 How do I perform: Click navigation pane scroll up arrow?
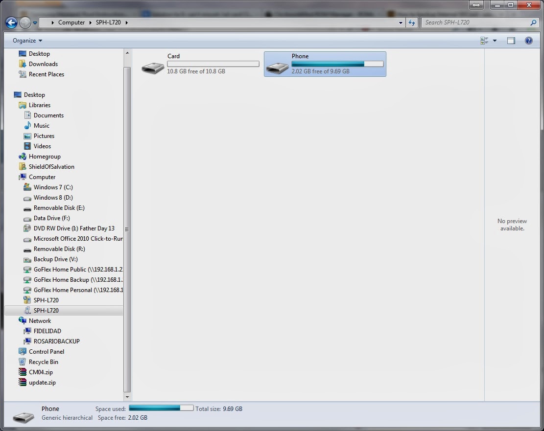[x=127, y=53]
